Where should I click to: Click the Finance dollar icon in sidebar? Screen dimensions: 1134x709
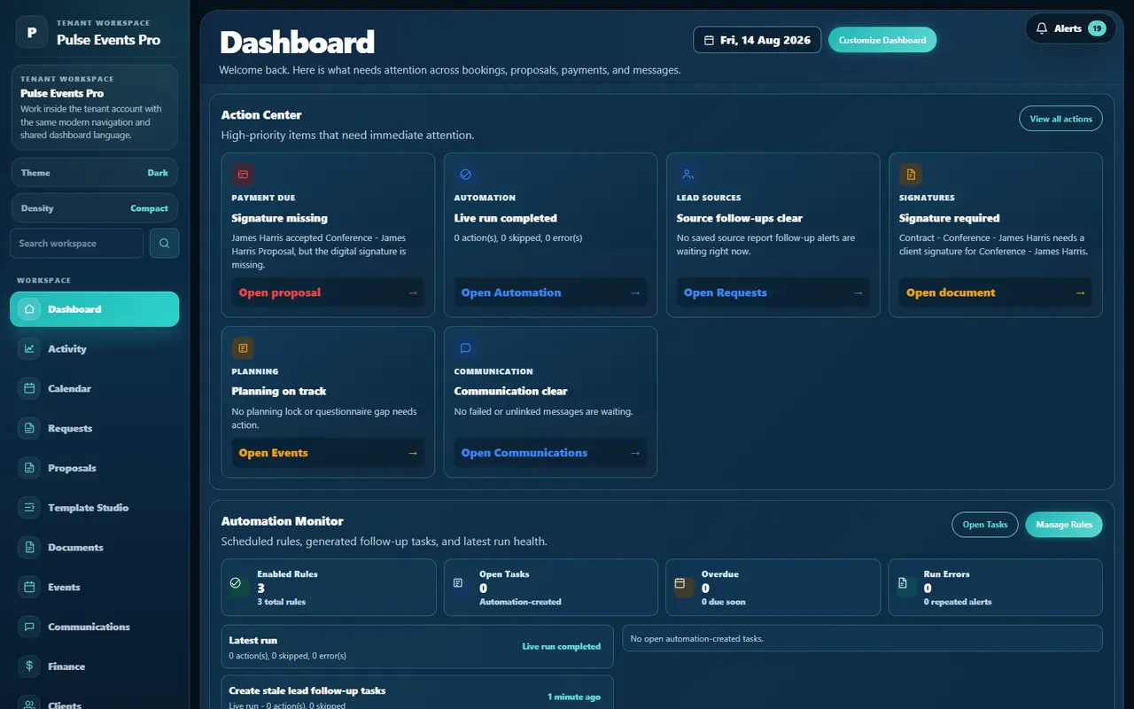[29, 666]
